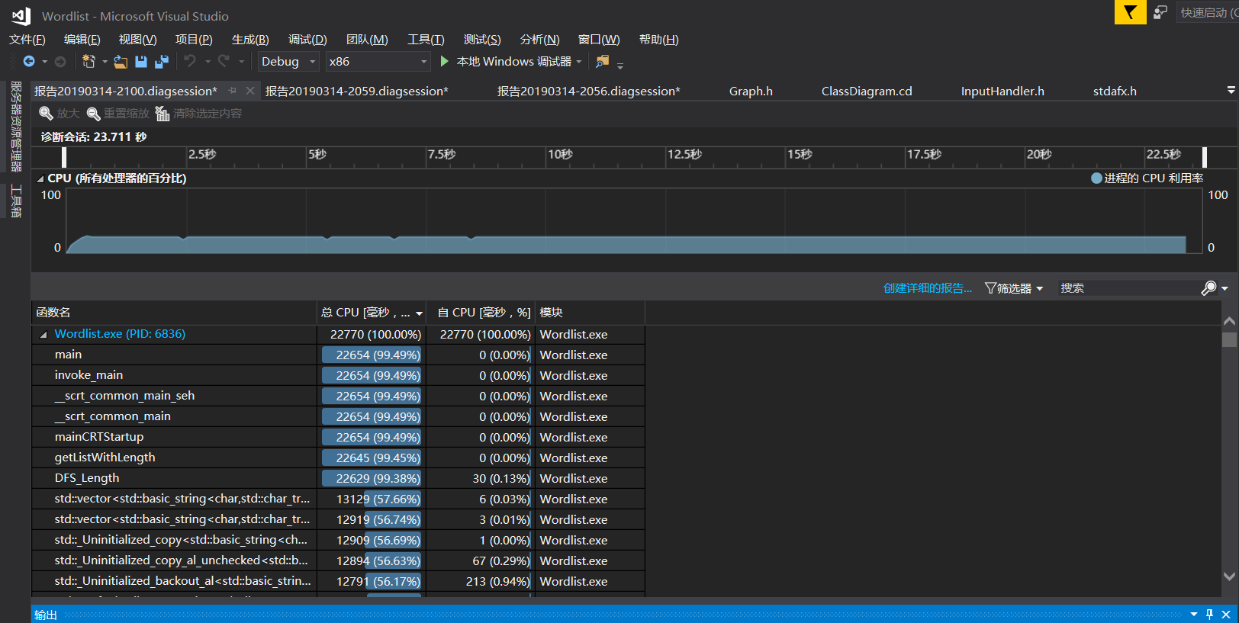
Task: Open the 筛选器 filter dropdown
Action: point(1014,288)
